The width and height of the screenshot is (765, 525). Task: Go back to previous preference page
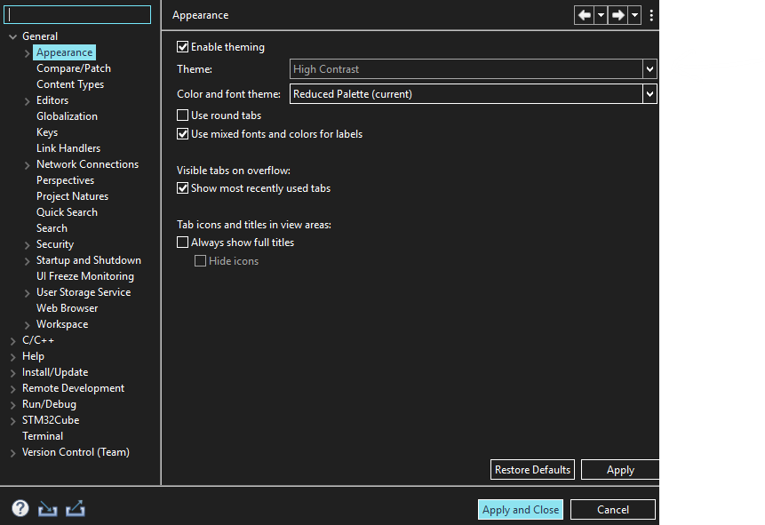(x=585, y=15)
